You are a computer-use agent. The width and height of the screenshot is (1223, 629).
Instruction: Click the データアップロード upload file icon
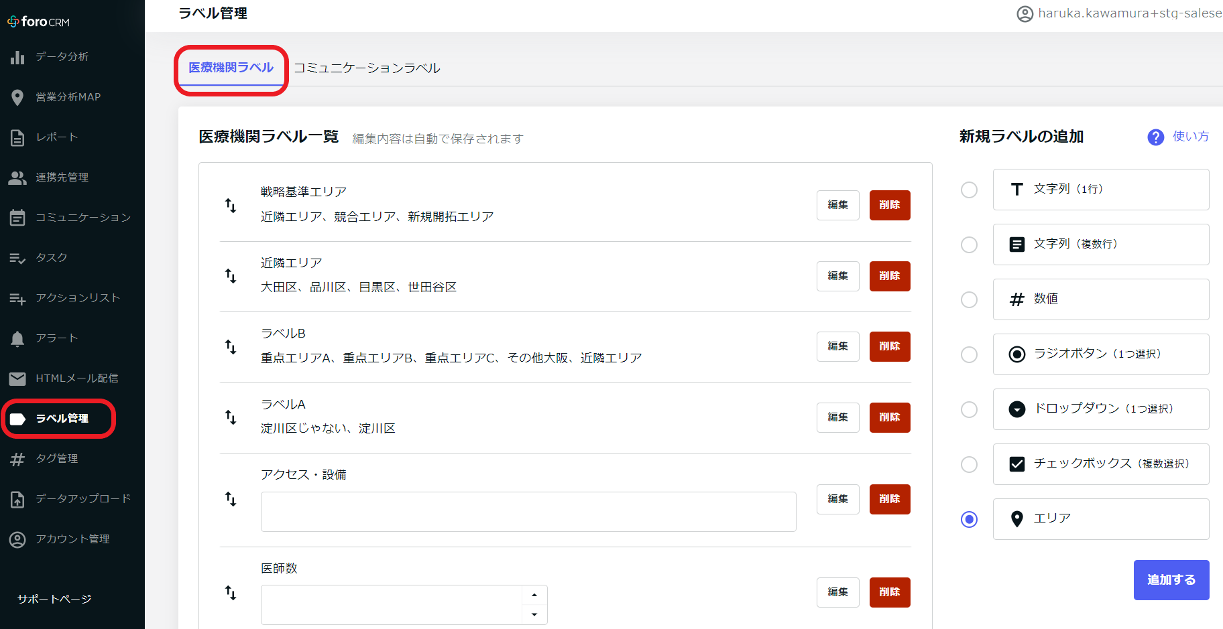17,499
